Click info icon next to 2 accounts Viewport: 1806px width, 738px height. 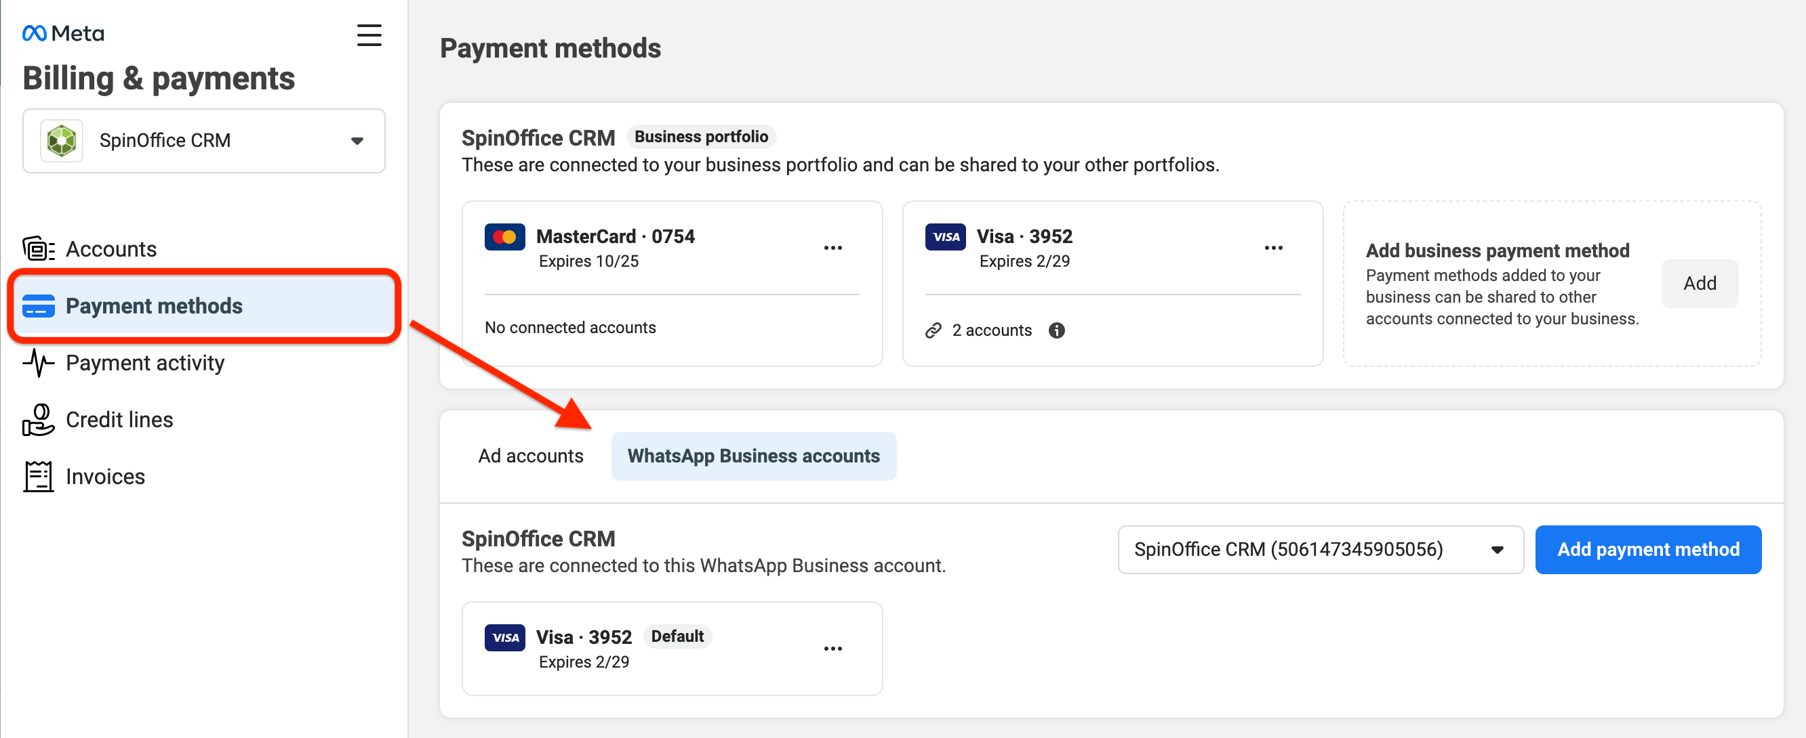pyautogui.click(x=1056, y=330)
